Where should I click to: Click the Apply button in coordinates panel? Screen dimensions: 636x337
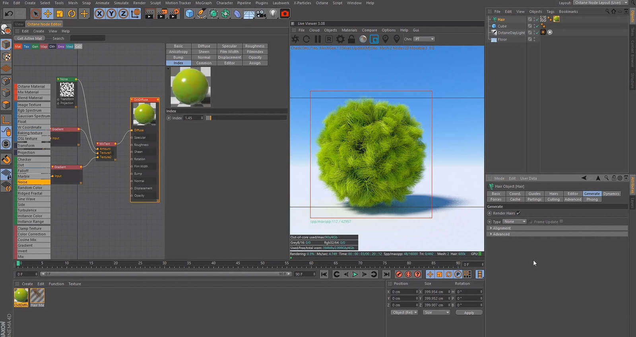click(x=469, y=313)
